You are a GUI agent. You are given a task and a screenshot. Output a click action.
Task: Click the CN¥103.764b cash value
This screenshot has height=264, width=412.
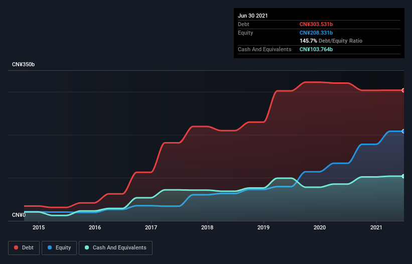(316, 49)
